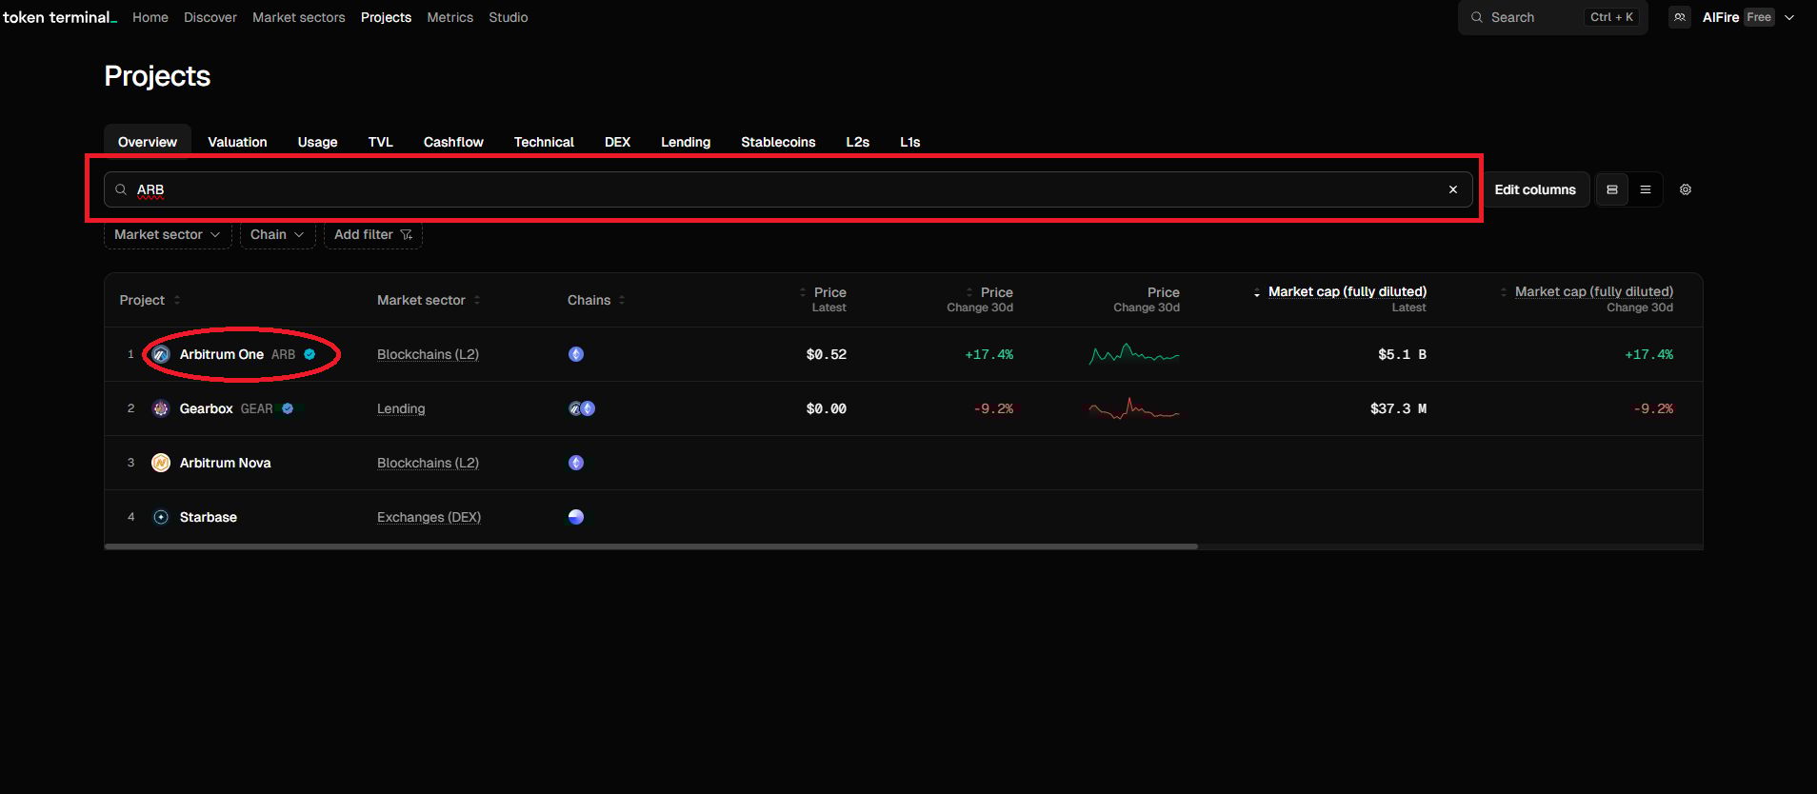Go to Market sectors page
This screenshot has width=1817, height=794.
pos(299,17)
